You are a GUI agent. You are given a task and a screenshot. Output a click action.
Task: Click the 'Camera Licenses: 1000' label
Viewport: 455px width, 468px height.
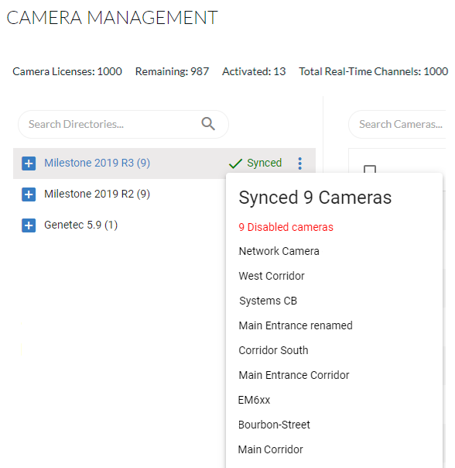tap(67, 71)
